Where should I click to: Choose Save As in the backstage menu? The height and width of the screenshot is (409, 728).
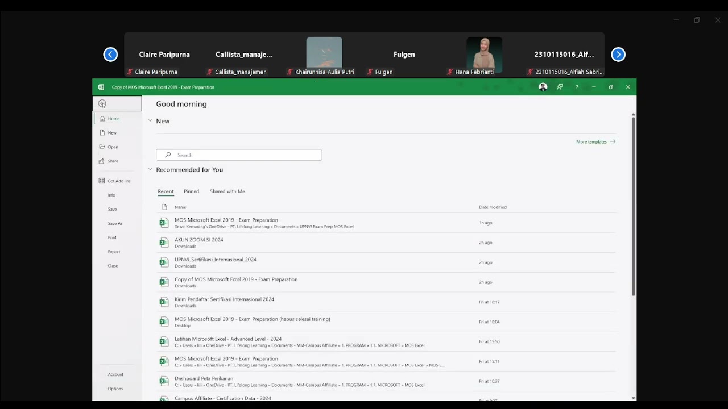tap(115, 223)
